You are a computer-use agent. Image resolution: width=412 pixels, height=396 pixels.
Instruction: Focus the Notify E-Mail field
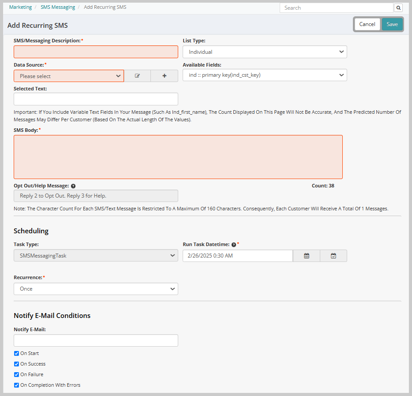(x=96, y=340)
